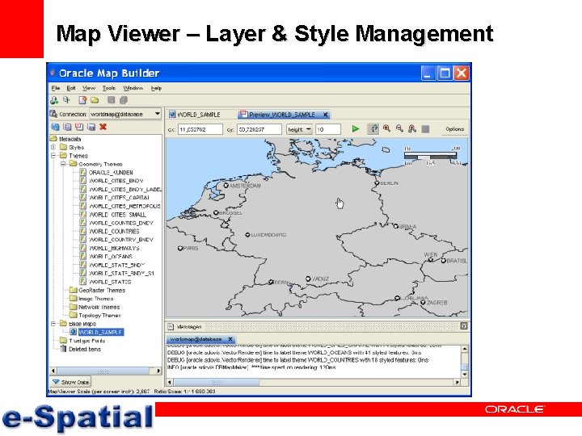Click the height value field showing 10
Viewport: 582px width, 436px height.
tap(327, 129)
